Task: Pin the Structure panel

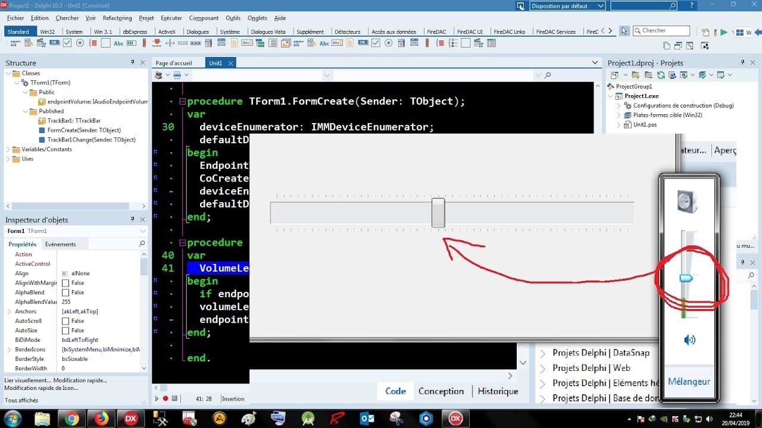Action: coord(133,62)
